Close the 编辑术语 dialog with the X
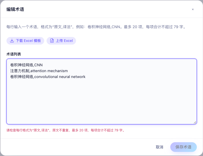Screen dimensions: 203x156 (x=193, y=9)
